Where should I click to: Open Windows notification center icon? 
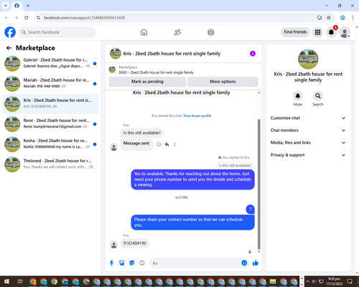click(350, 281)
